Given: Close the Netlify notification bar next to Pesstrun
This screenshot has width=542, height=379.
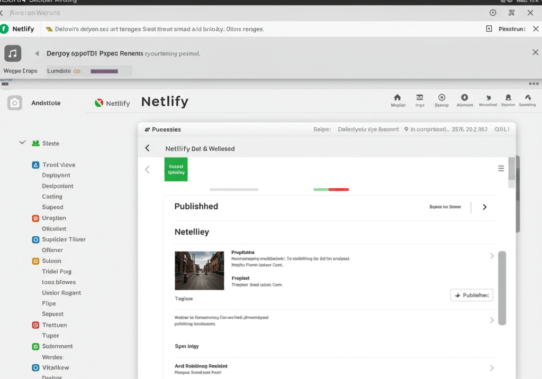Looking at the screenshot, I should pyautogui.click(x=536, y=29).
